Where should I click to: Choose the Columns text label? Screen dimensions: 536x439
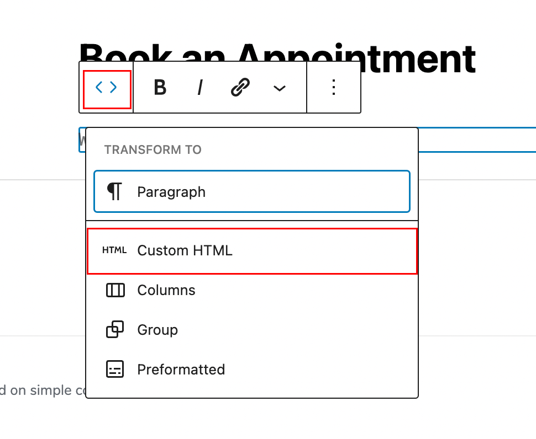(x=166, y=290)
